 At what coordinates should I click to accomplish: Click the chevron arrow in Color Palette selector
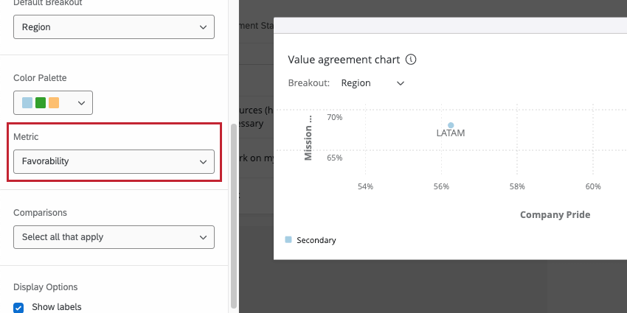tap(81, 103)
